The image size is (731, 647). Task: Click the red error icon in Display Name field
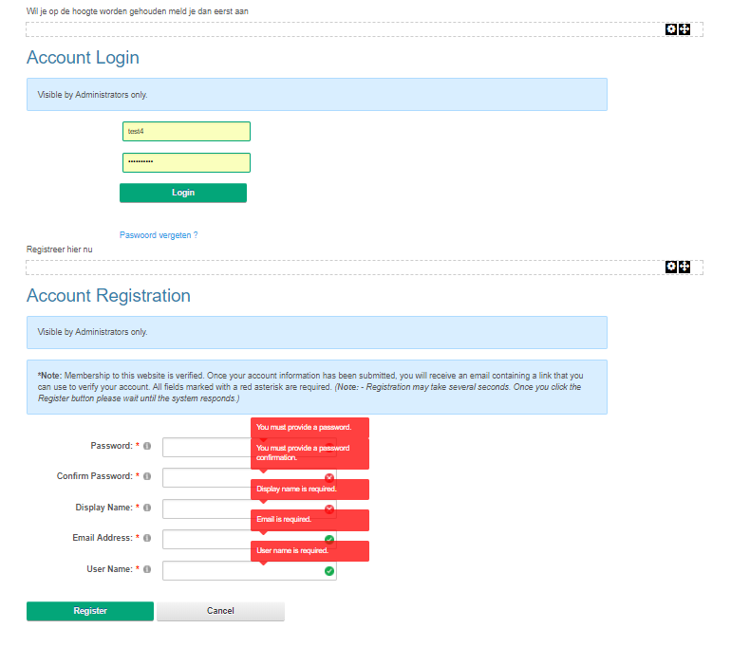click(329, 508)
